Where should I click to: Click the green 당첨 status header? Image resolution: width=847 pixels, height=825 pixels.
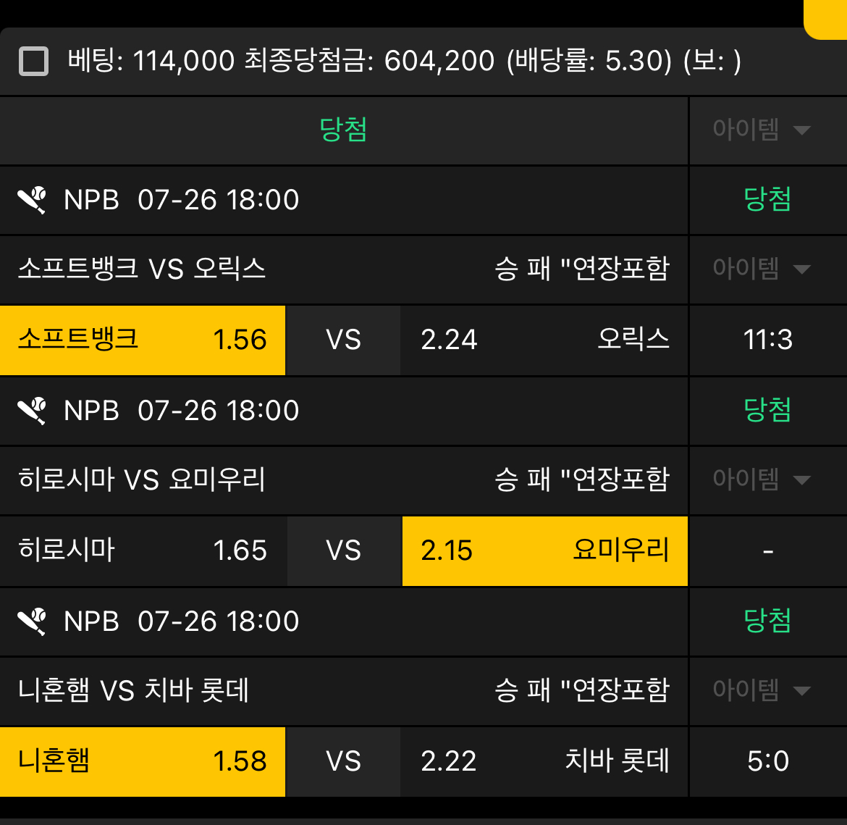point(344,130)
